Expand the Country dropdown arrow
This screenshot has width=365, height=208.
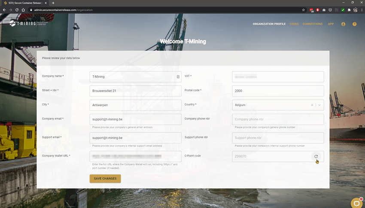[x=319, y=105]
